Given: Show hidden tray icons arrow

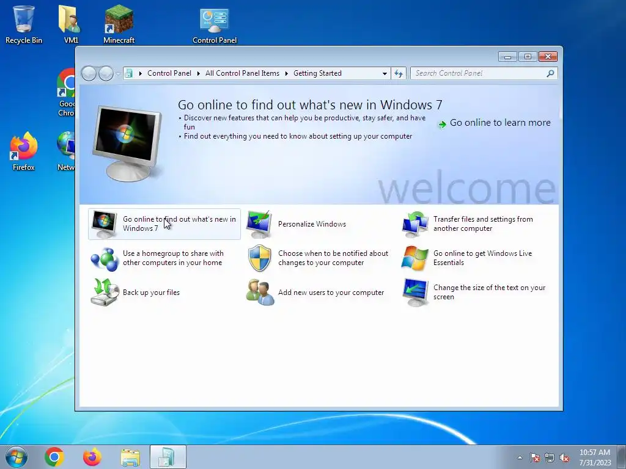Looking at the screenshot, I should pos(520,457).
